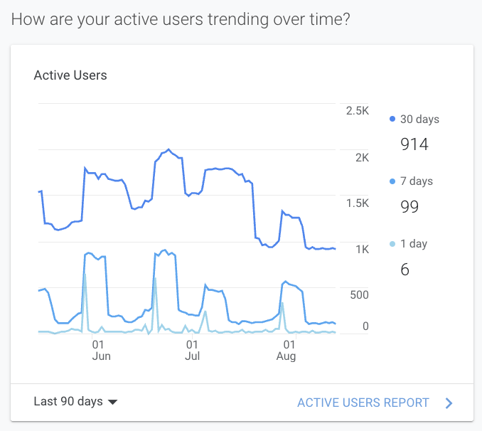Open the ACTIVE USERS REPORT link

tap(363, 403)
